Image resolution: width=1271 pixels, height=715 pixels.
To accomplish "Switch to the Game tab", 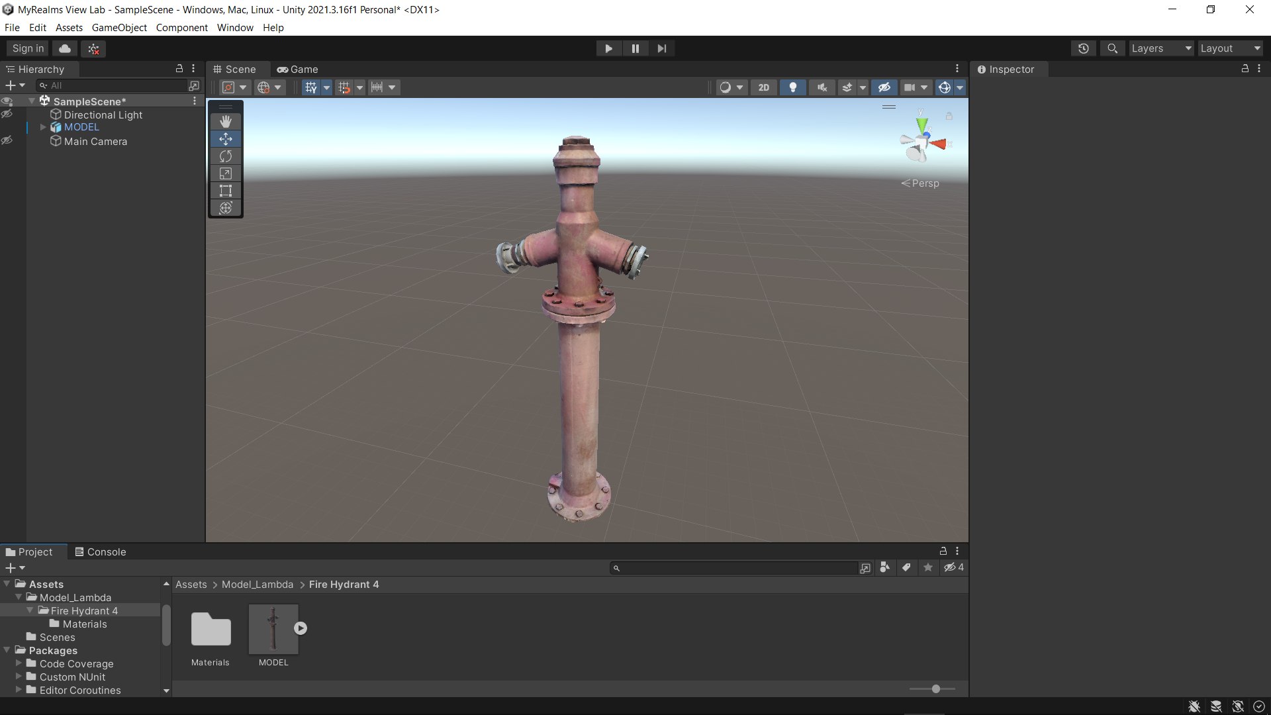I will 297,69.
